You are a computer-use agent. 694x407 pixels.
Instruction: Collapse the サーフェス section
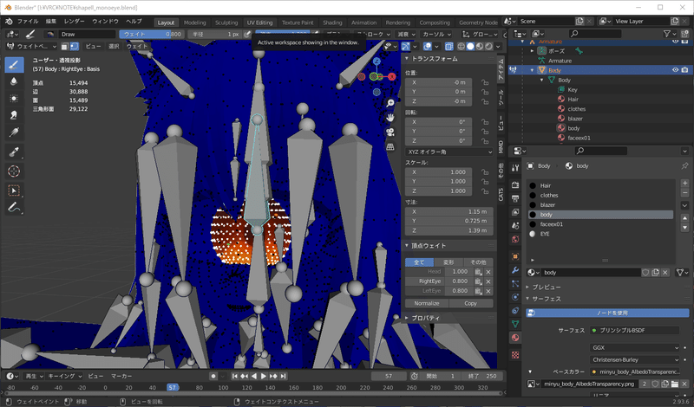click(x=528, y=299)
